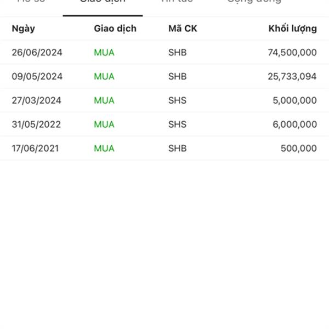Select the 26/06/2024 transaction date
Viewport: 329px width, 329px height.
pyautogui.click(x=37, y=53)
